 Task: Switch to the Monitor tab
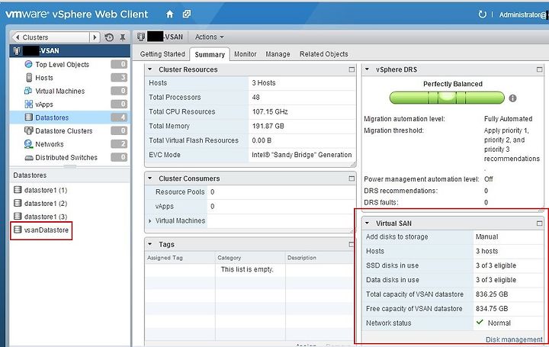point(245,54)
